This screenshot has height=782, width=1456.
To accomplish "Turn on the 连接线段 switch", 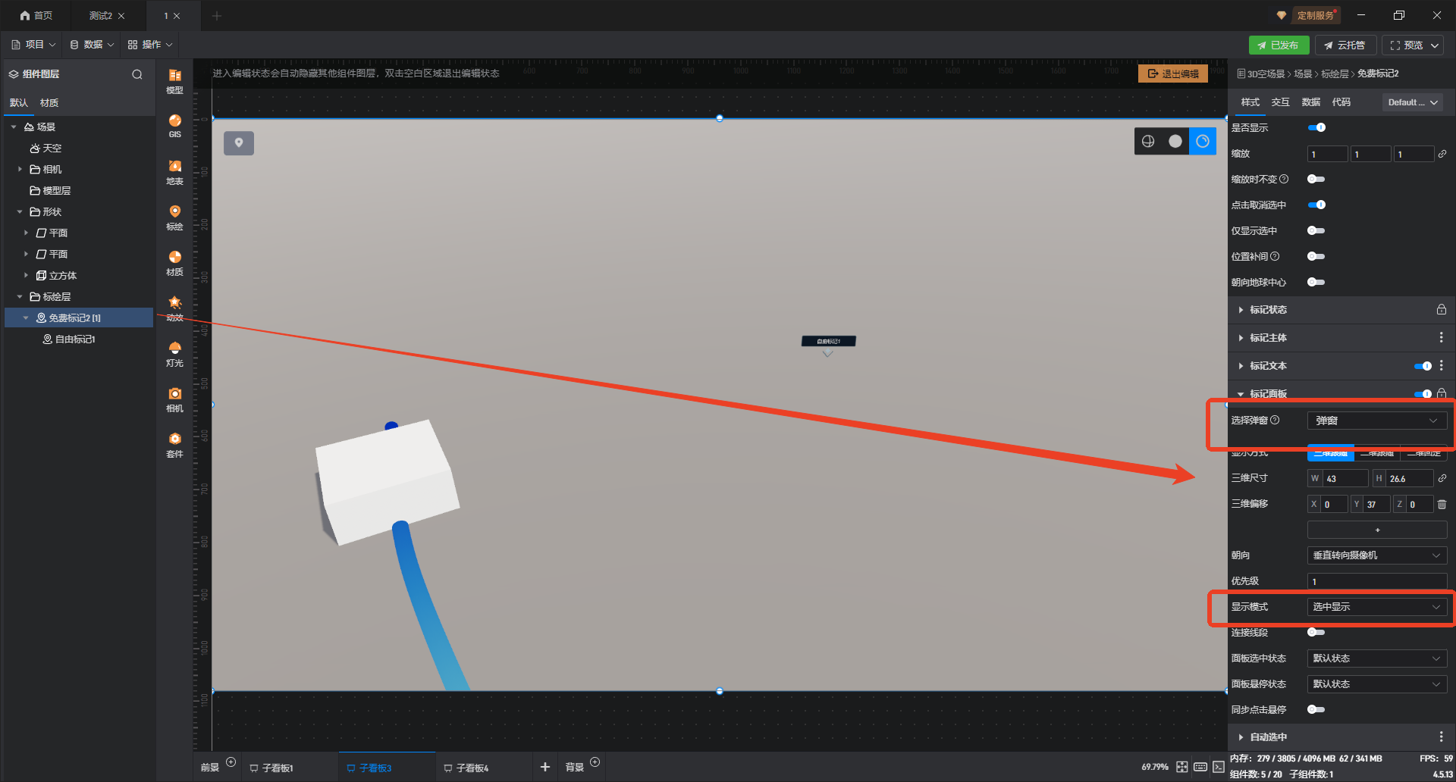I will pos(1316,632).
